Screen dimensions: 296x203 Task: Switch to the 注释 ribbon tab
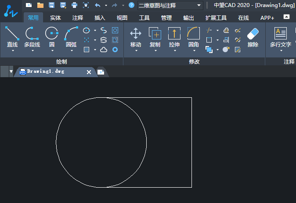click(x=78, y=18)
